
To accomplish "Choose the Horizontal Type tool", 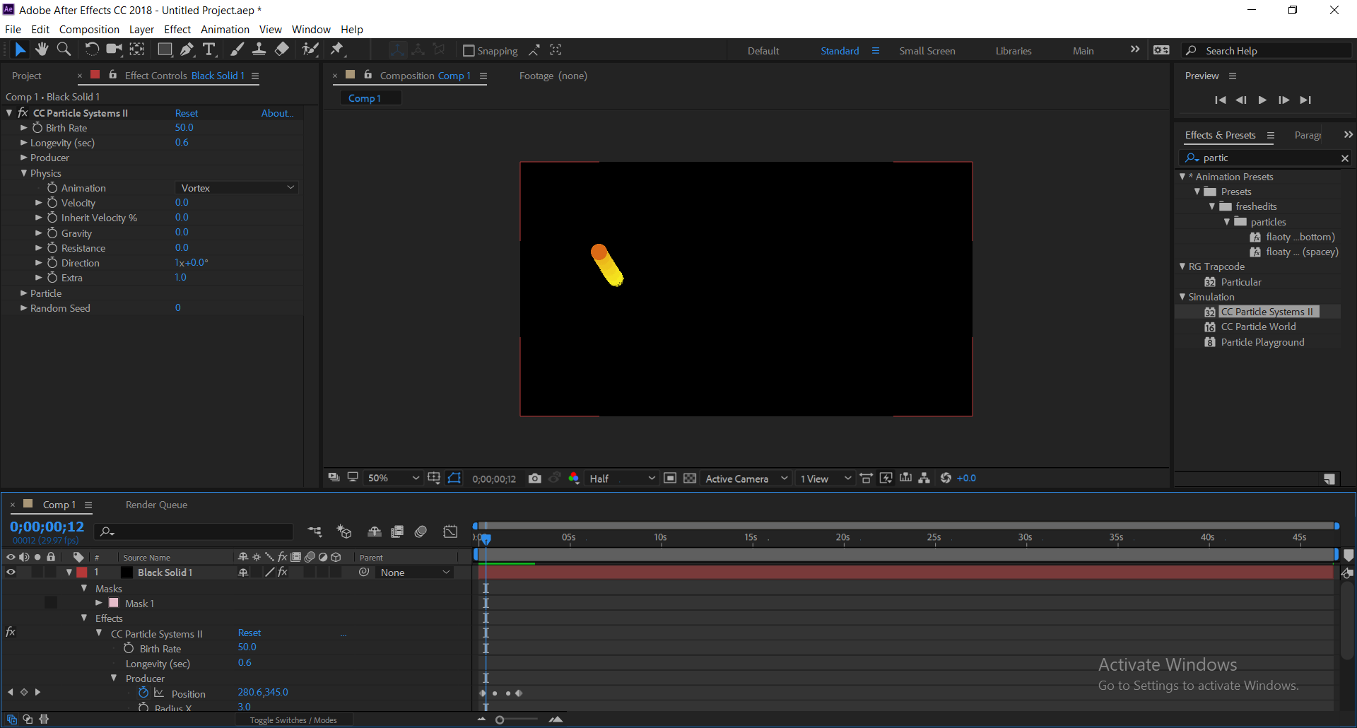I will click(x=209, y=49).
